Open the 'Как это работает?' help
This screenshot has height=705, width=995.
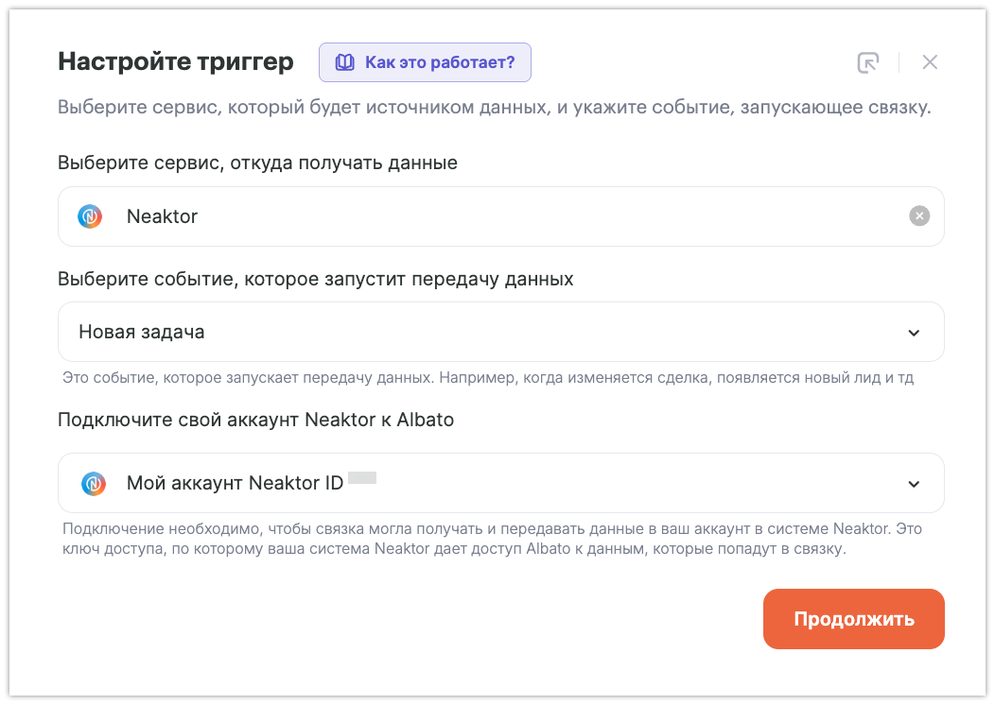point(439,62)
